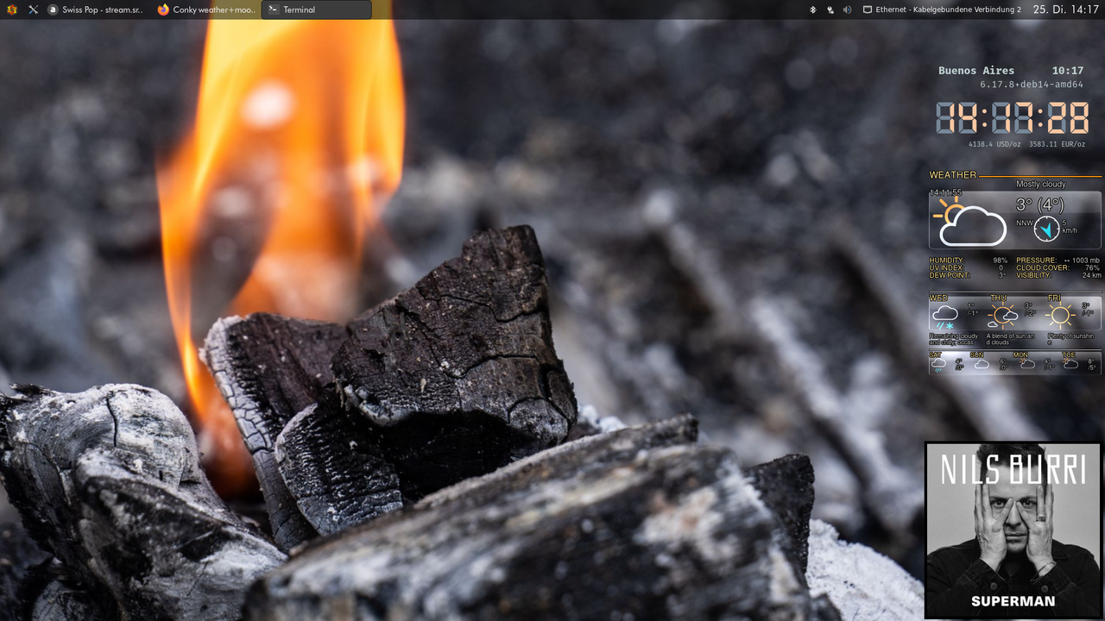Screen dimensions: 1105x621
Task: Switch to the Swiss Pop stream window
Action: tap(97, 9)
